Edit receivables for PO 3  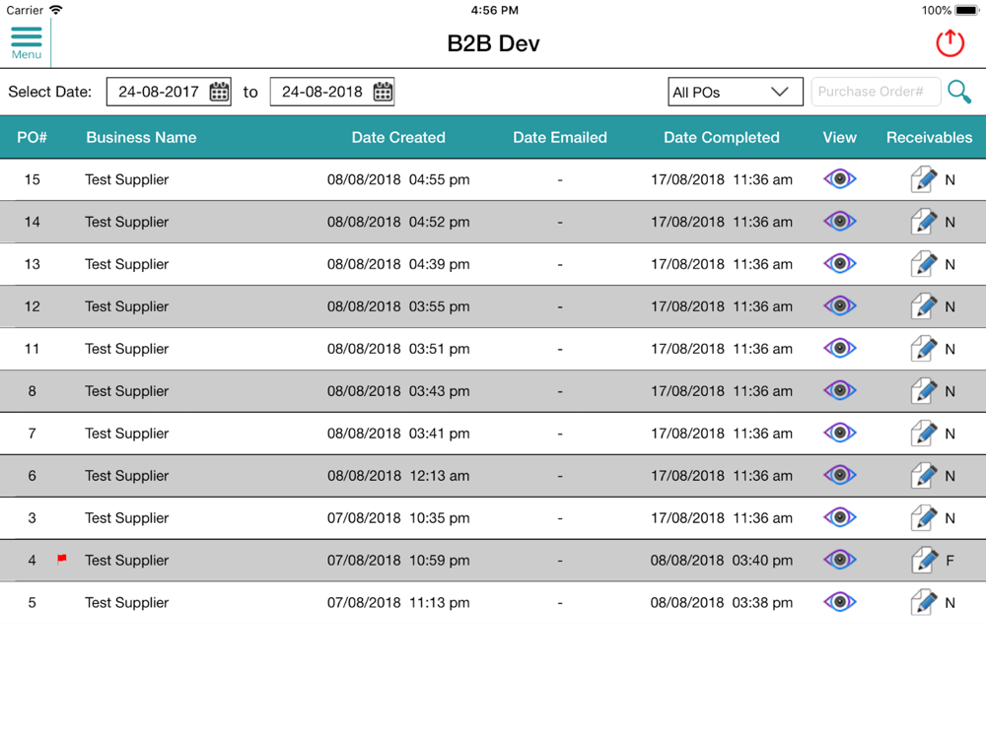[924, 518]
